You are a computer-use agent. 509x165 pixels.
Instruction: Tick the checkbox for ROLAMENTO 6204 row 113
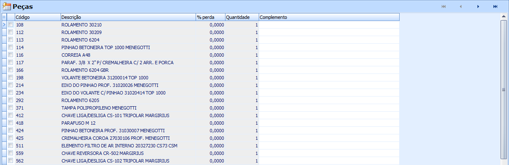(x=11, y=40)
